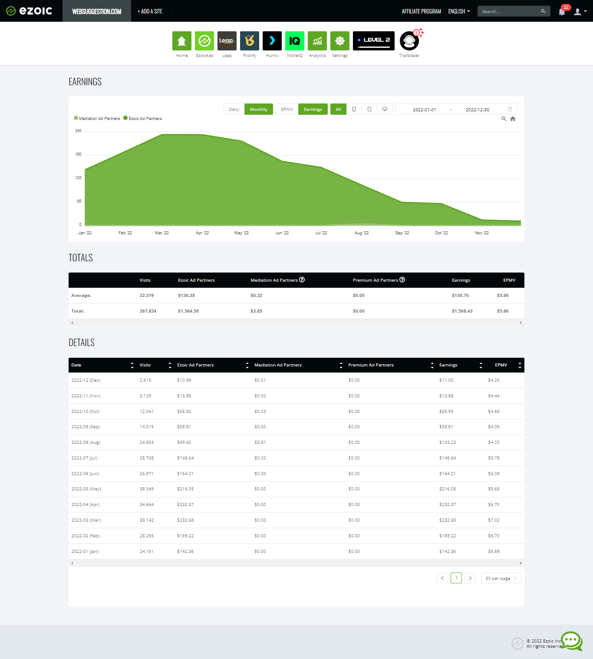Open the Settings gear icon
Image resolution: width=593 pixels, height=659 pixels.
click(340, 41)
